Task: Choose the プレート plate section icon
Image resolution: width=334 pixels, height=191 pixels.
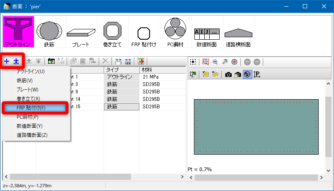Action: (x=81, y=32)
